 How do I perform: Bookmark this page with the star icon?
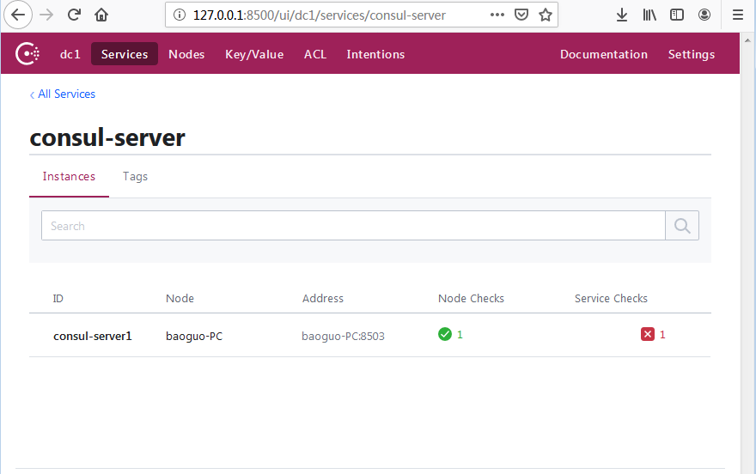coord(546,15)
